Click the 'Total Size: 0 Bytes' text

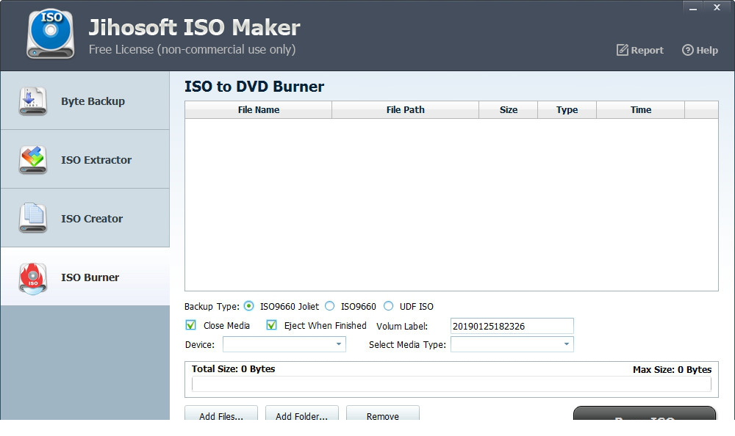click(234, 369)
